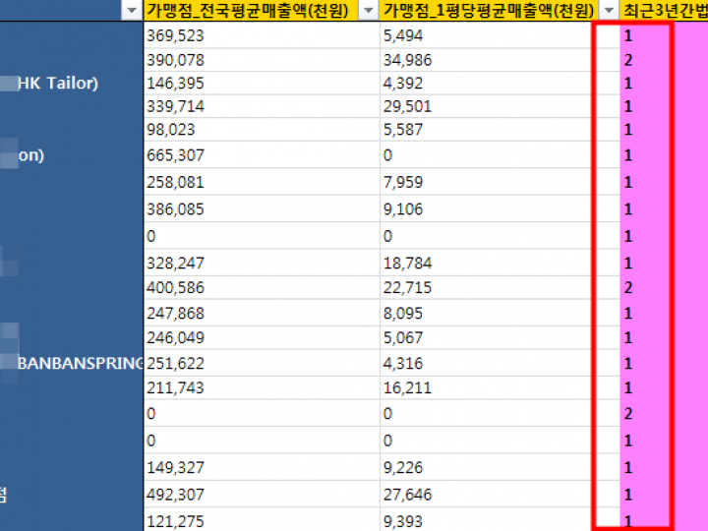The height and width of the screenshot is (531, 708).
Task: Click the 최근3년간 header cell
Action: [x=664, y=11]
